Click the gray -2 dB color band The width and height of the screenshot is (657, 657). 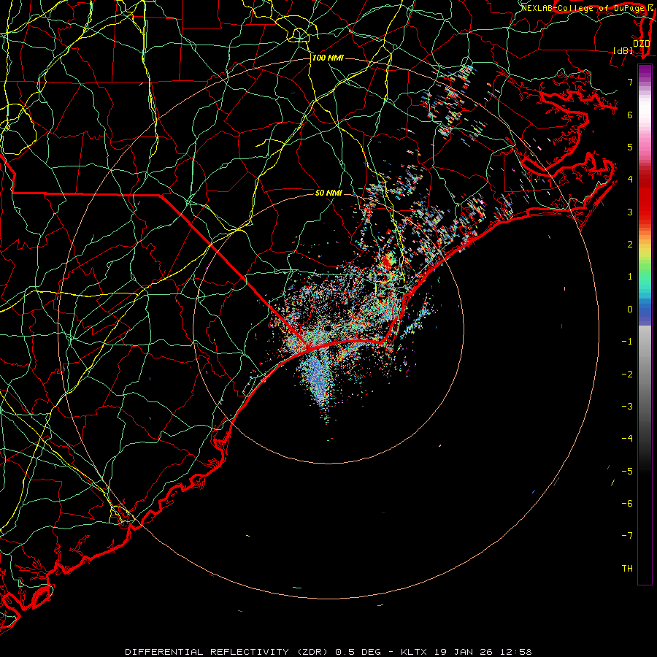pyautogui.click(x=645, y=374)
